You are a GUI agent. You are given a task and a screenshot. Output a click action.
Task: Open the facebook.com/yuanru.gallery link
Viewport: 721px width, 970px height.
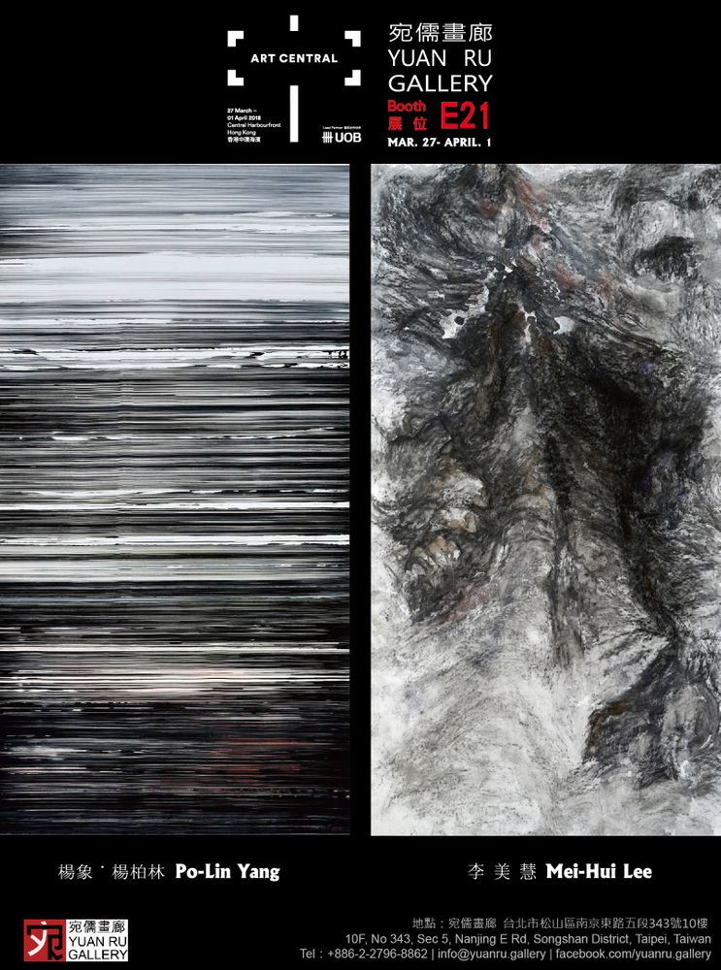633,954
